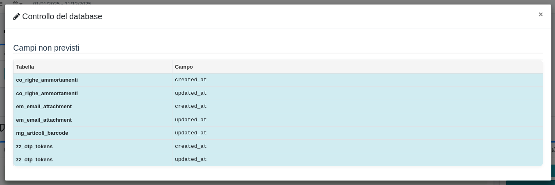Click updated_at field of em_email_attachment

pos(191,120)
